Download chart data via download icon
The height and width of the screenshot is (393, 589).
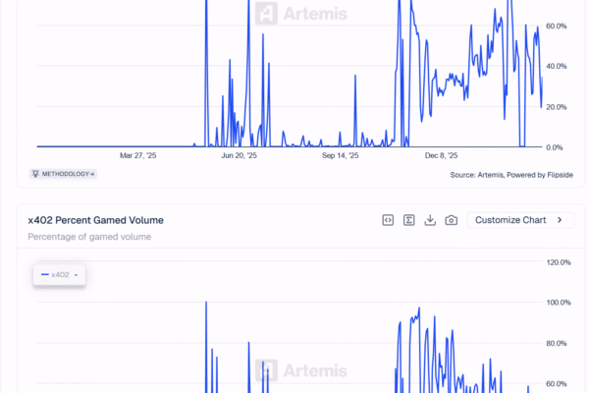[430, 220]
